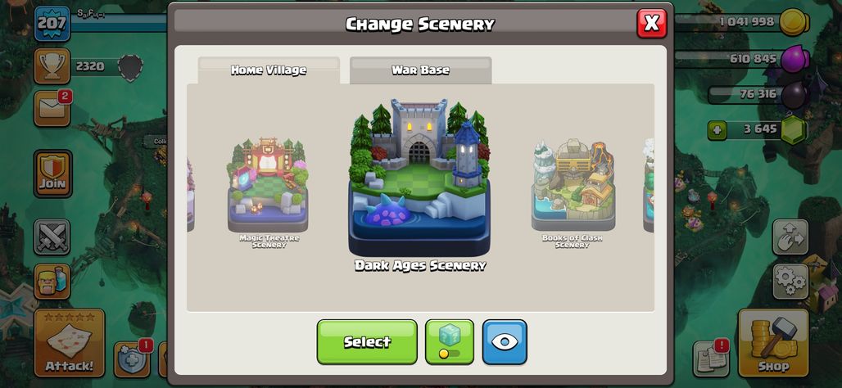Screen dimensions: 842x388
Task: Click the green plus to add gems
Action: [717, 129]
